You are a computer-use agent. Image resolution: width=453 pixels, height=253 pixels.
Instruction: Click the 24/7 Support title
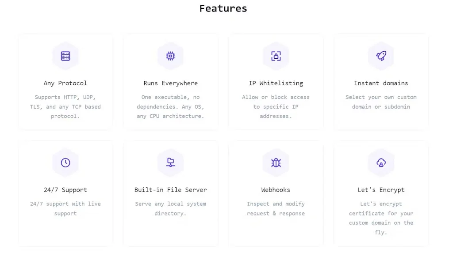(x=65, y=190)
